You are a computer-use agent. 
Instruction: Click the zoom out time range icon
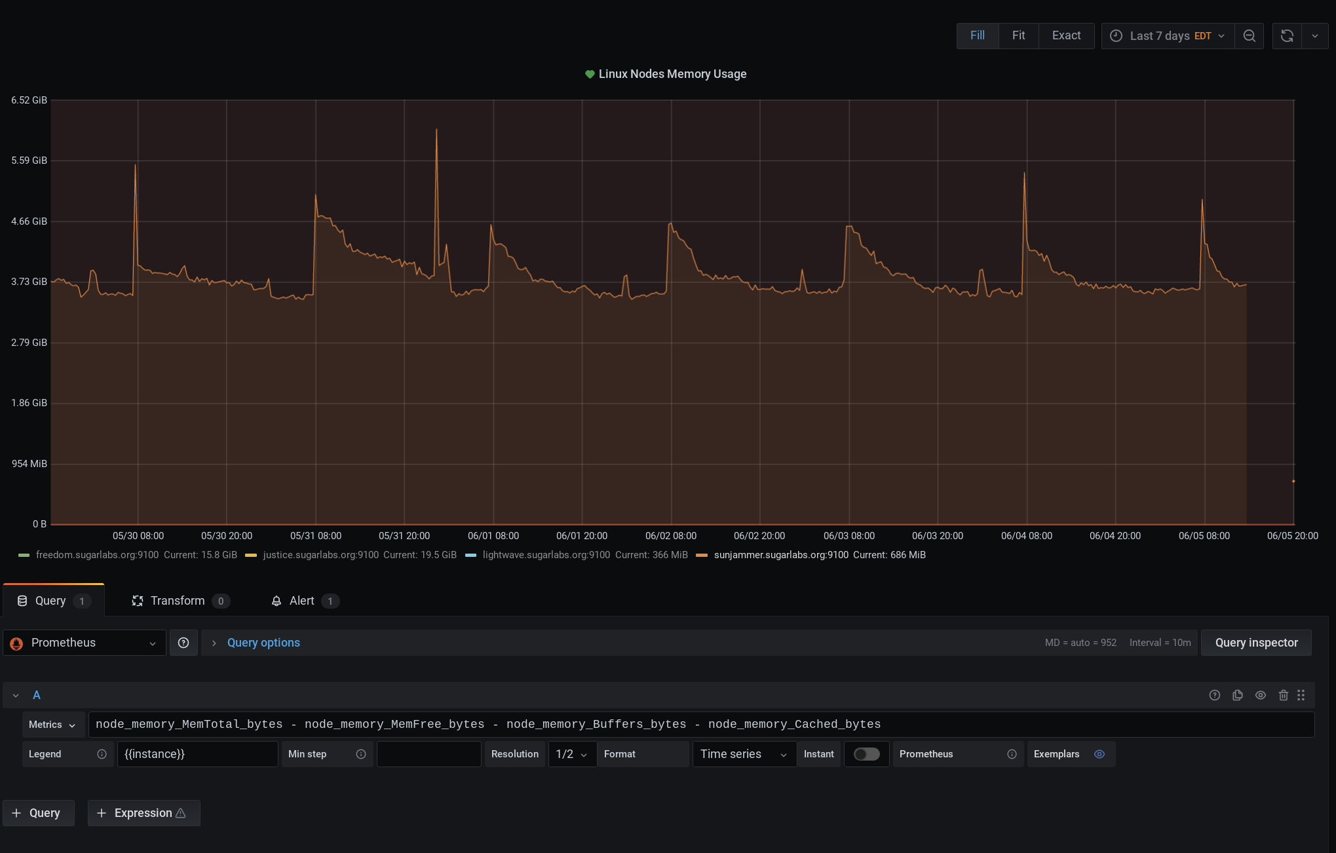1249,36
